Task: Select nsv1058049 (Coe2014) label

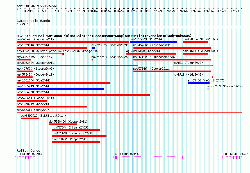Action: coord(34,104)
